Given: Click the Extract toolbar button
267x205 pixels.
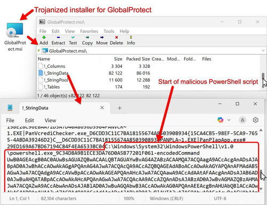Looking at the screenshot, I should point(58,41).
